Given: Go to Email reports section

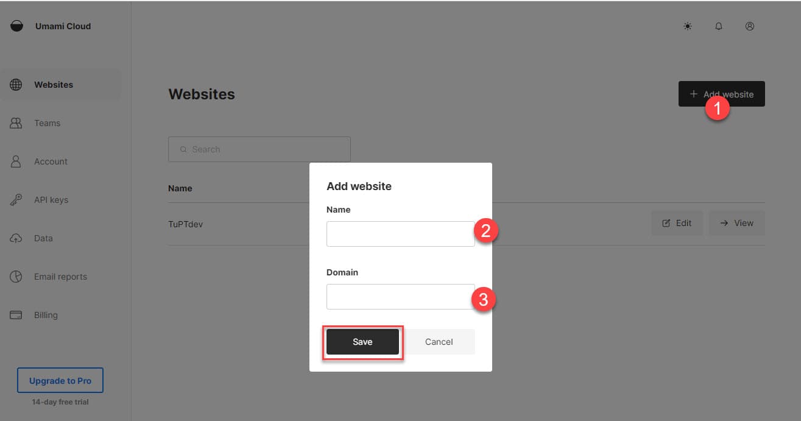Looking at the screenshot, I should click(60, 277).
